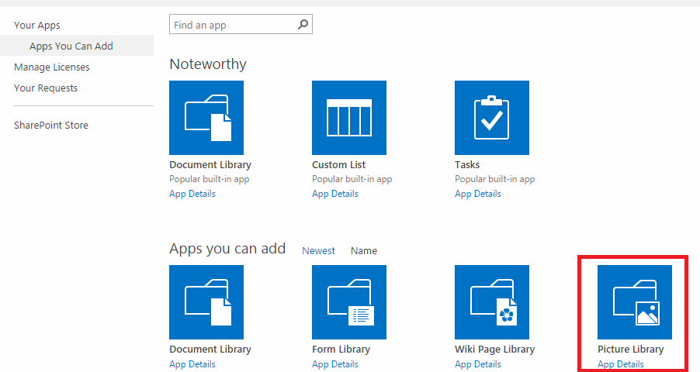View App Details under Tasks
This screenshot has height=372, width=700.
pyautogui.click(x=478, y=194)
